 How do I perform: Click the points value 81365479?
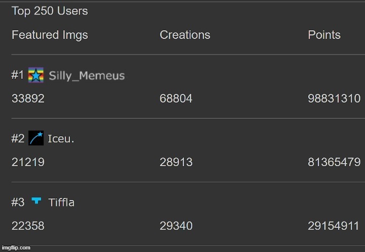[x=334, y=162]
